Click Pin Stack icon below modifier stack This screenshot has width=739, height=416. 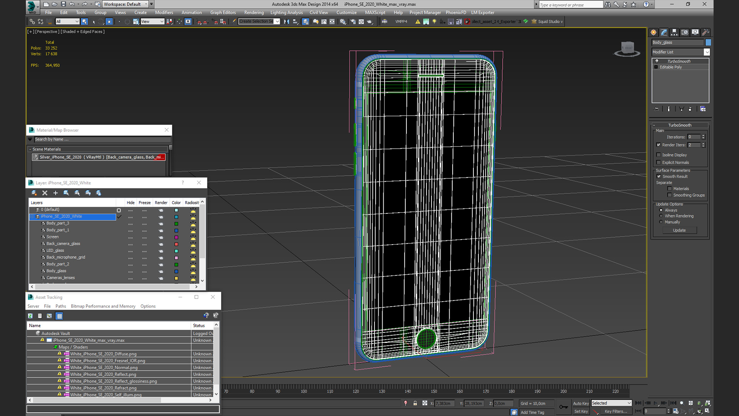657,109
